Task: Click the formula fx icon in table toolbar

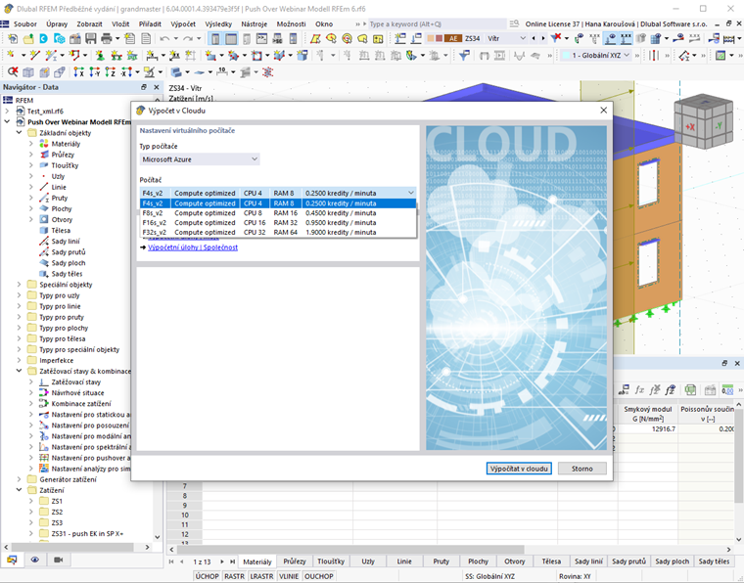Action: point(639,390)
